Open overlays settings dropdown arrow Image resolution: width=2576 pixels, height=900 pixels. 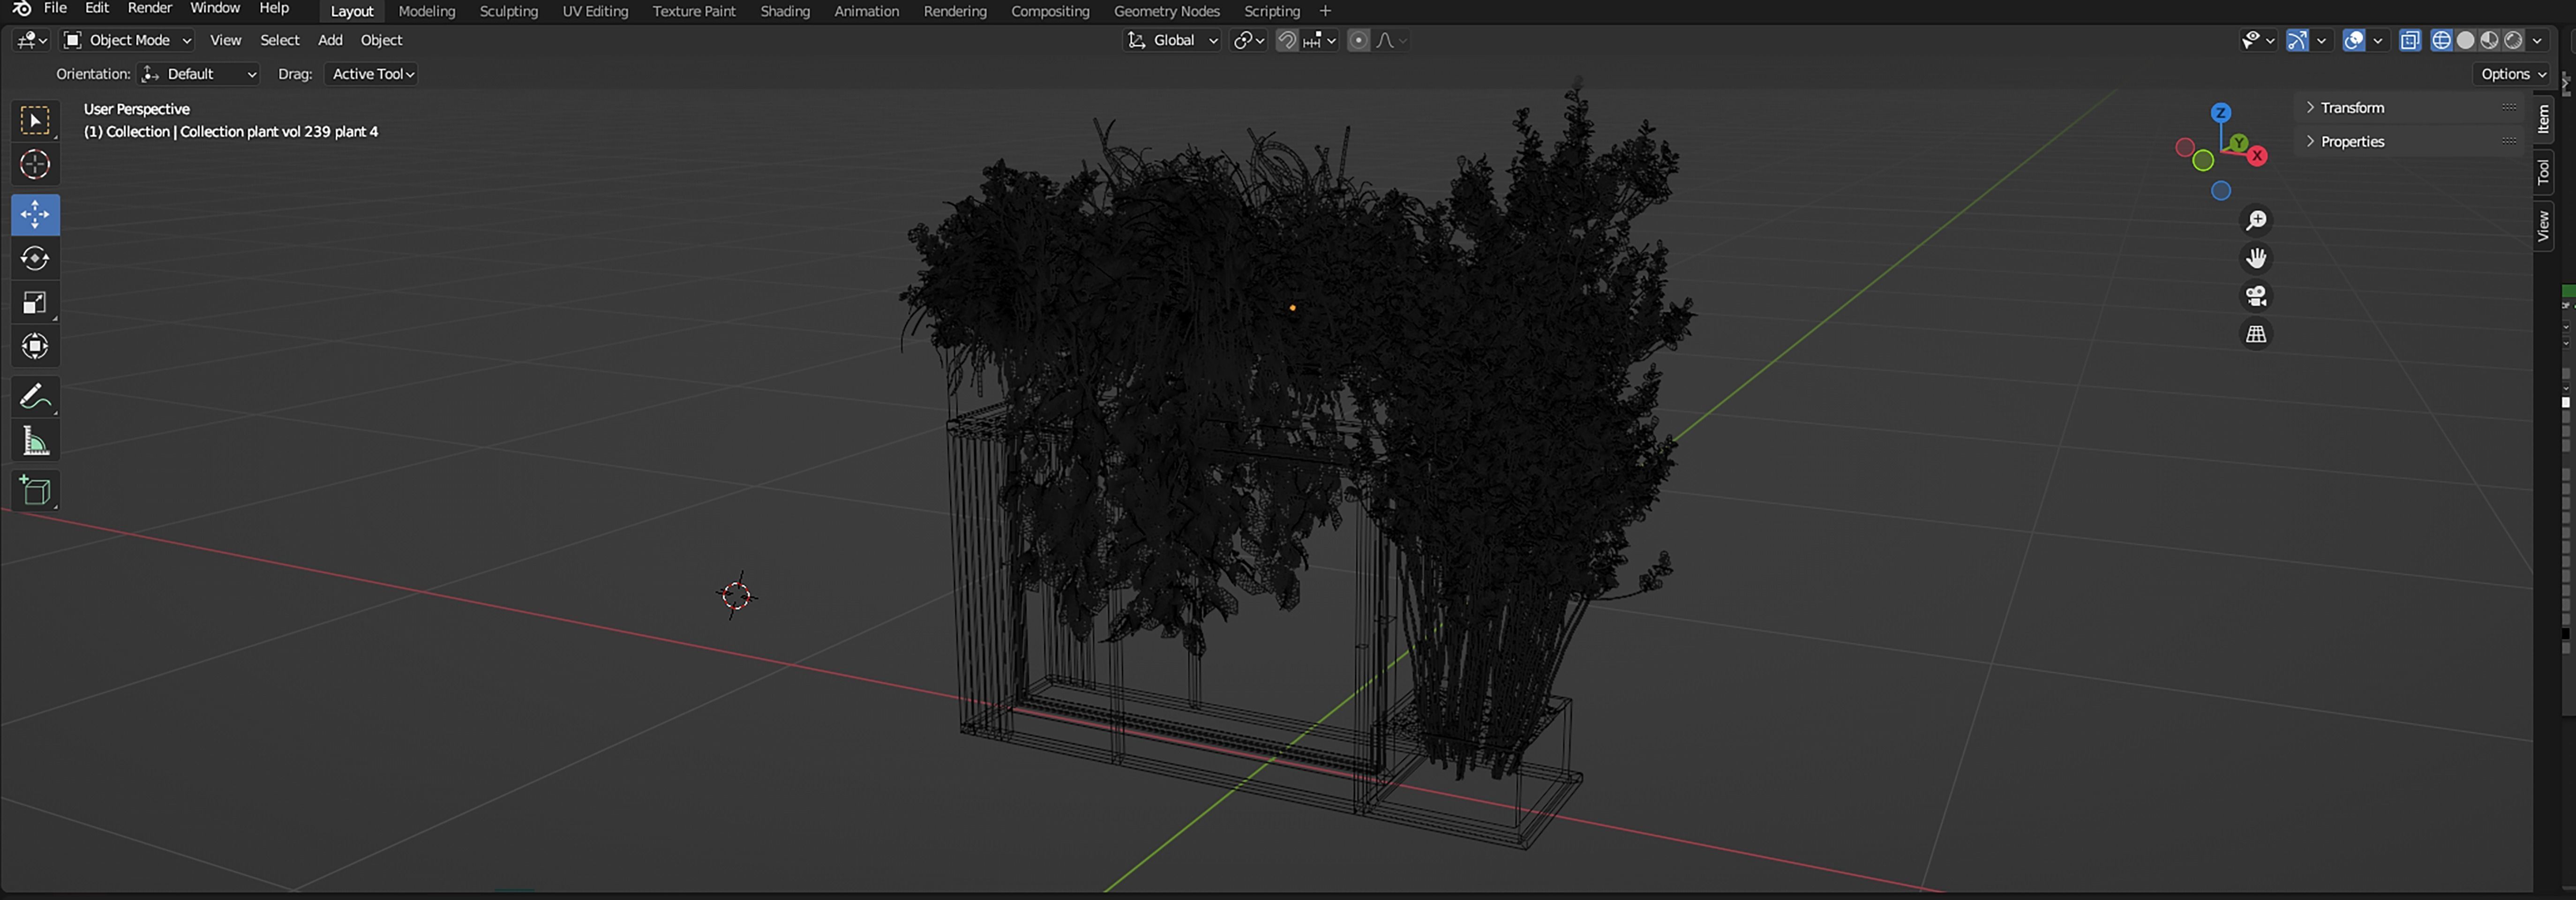pos(2378,40)
